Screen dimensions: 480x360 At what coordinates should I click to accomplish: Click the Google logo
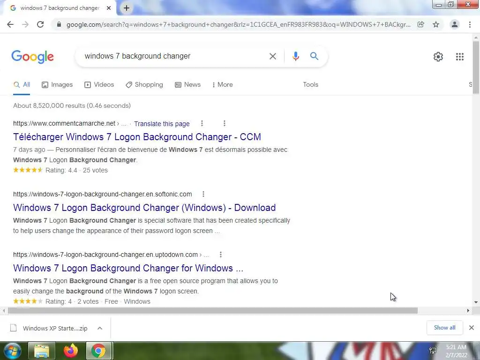(33, 57)
